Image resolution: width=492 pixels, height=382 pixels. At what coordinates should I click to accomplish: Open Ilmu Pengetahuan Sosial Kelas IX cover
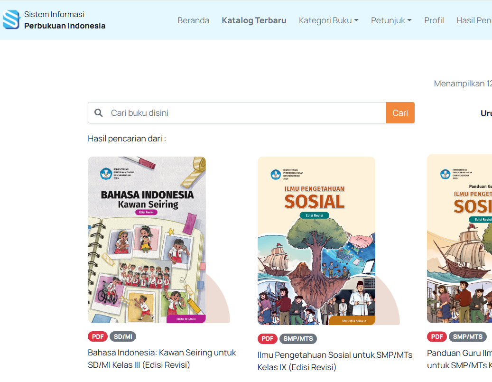[316, 241]
